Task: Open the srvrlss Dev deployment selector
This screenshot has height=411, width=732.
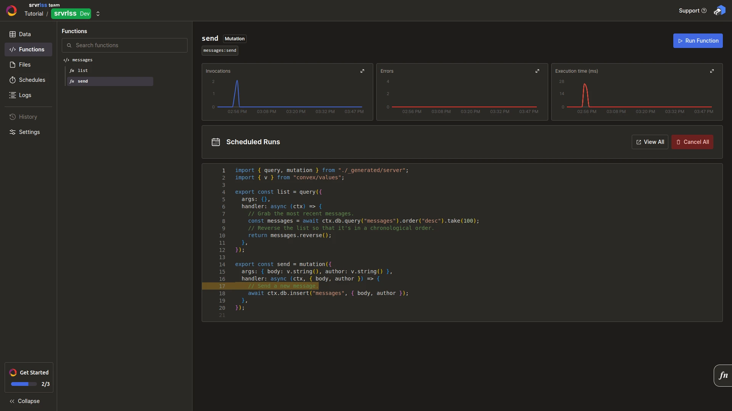Action: (x=75, y=14)
